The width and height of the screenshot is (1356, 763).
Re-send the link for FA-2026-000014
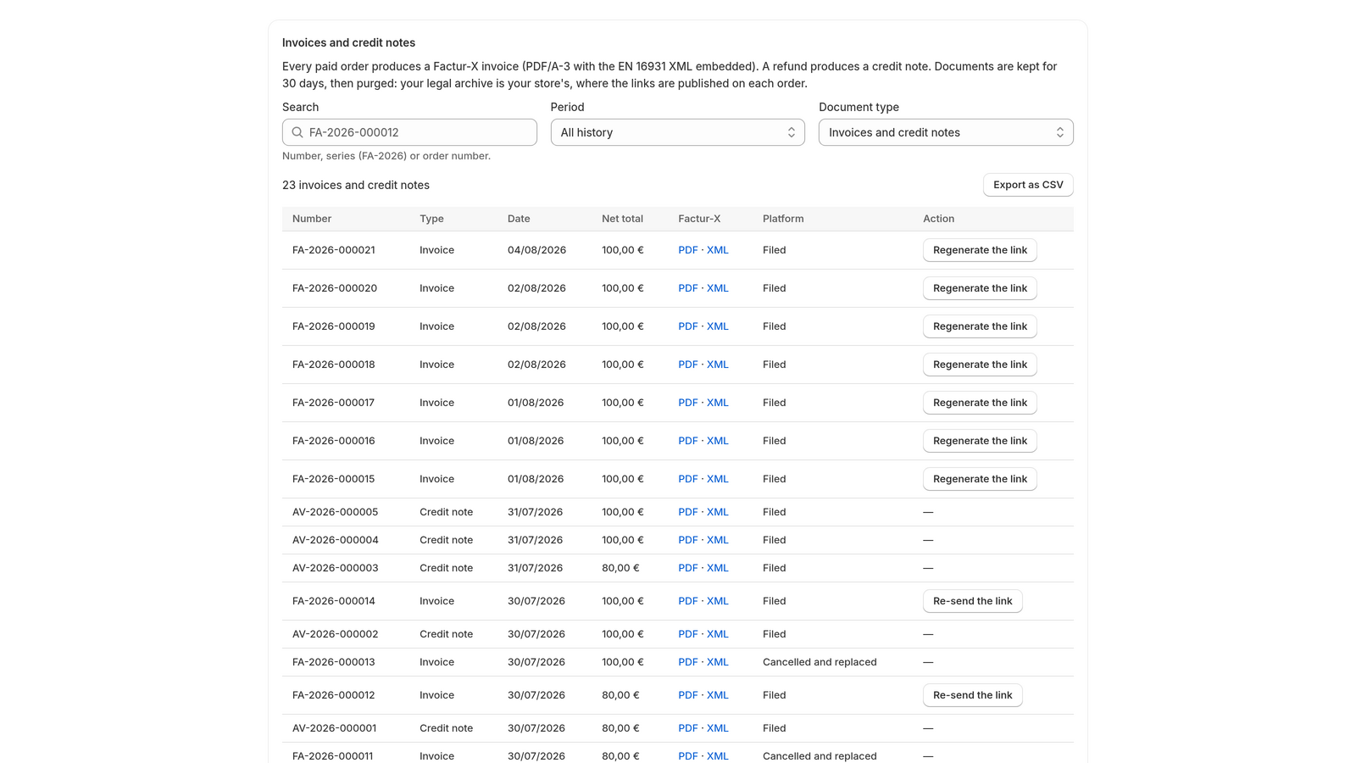tap(972, 601)
